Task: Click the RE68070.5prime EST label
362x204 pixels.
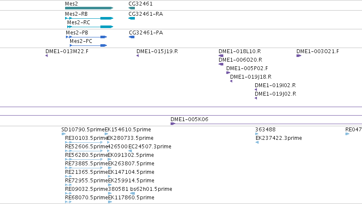Action: (87, 198)
